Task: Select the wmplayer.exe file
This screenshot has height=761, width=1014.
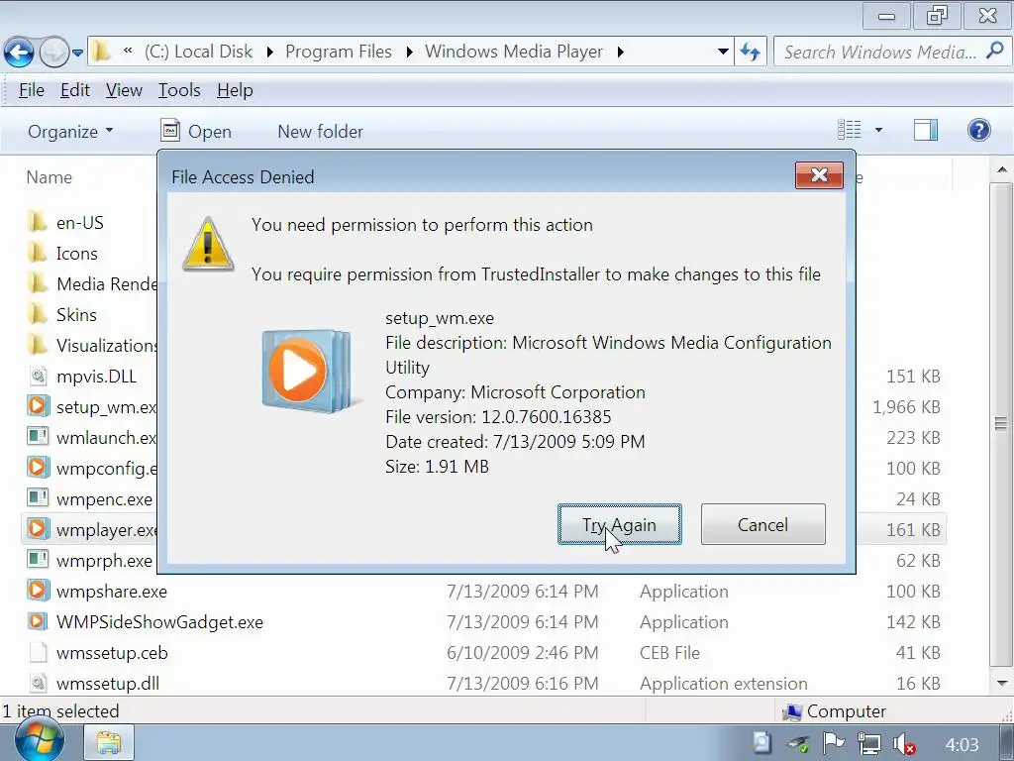Action: (92, 530)
